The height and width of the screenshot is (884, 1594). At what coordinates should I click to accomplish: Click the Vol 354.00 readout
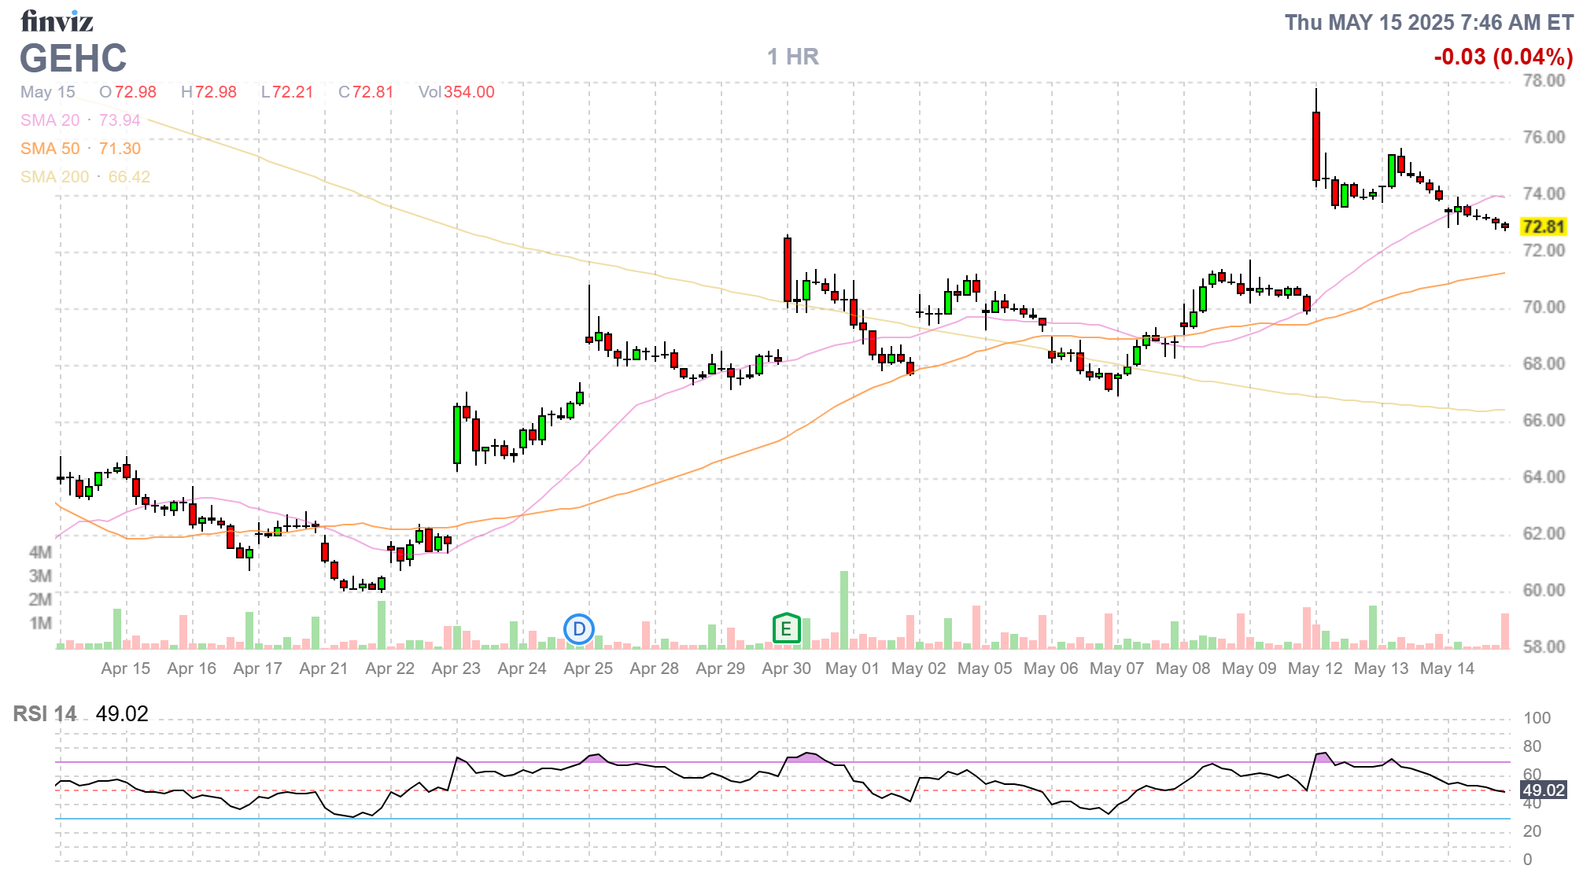click(456, 92)
